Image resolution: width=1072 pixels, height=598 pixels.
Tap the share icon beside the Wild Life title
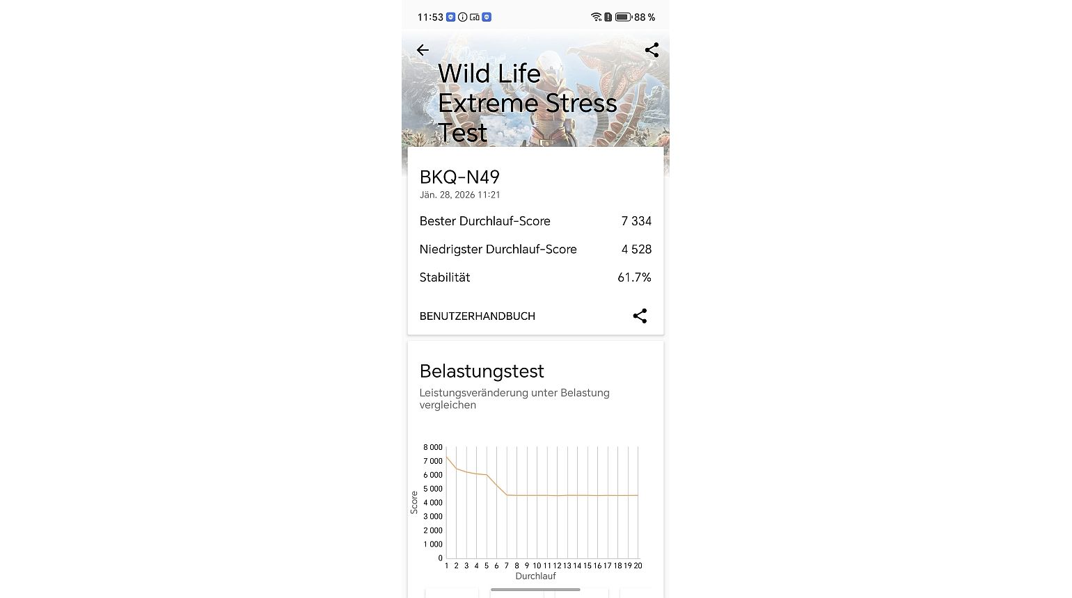[652, 50]
